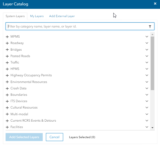Click the plus icon next to MPMS
The height and width of the screenshot is (148, 160).
pyautogui.click(x=7, y=37)
